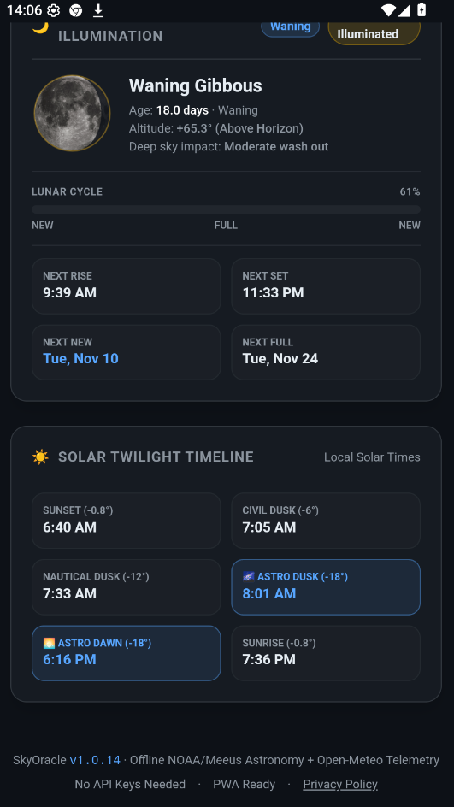Screen dimensions: 454x807
Task: Tap the sunrise icon on Astro Dawn card
Action: (49, 643)
